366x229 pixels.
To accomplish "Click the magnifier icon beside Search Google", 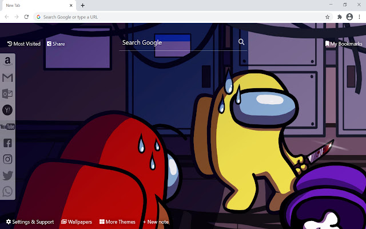I will point(241,42).
